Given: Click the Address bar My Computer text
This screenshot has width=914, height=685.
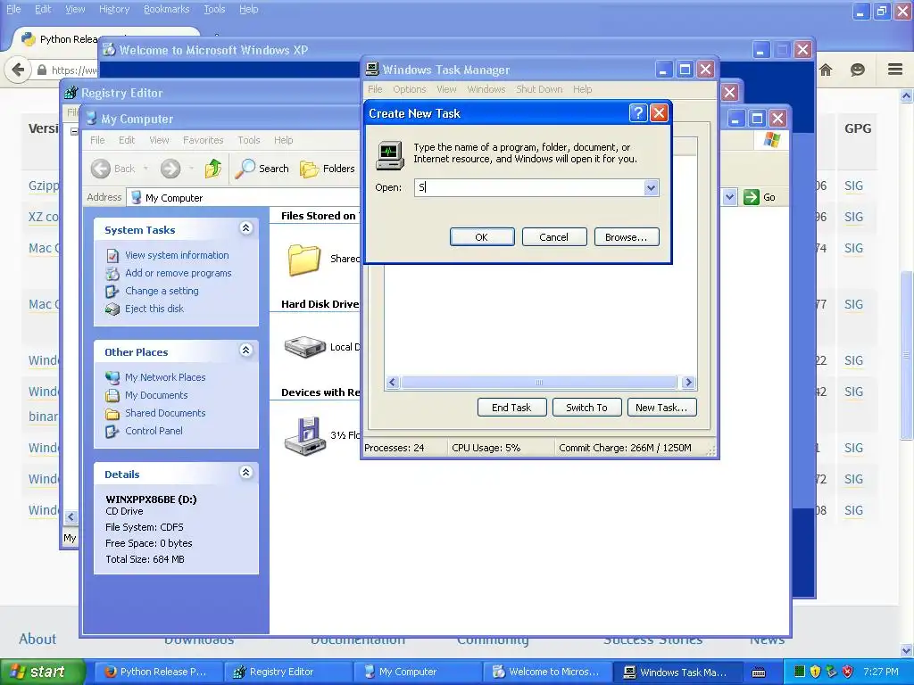Looking at the screenshot, I should pyautogui.click(x=174, y=198).
